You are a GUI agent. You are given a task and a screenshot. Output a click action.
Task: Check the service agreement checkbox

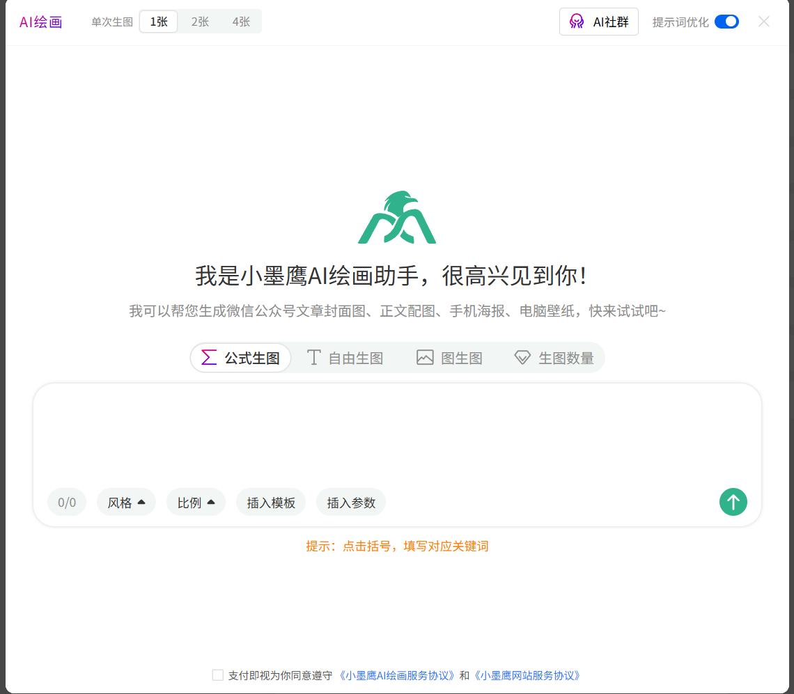coord(217,675)
